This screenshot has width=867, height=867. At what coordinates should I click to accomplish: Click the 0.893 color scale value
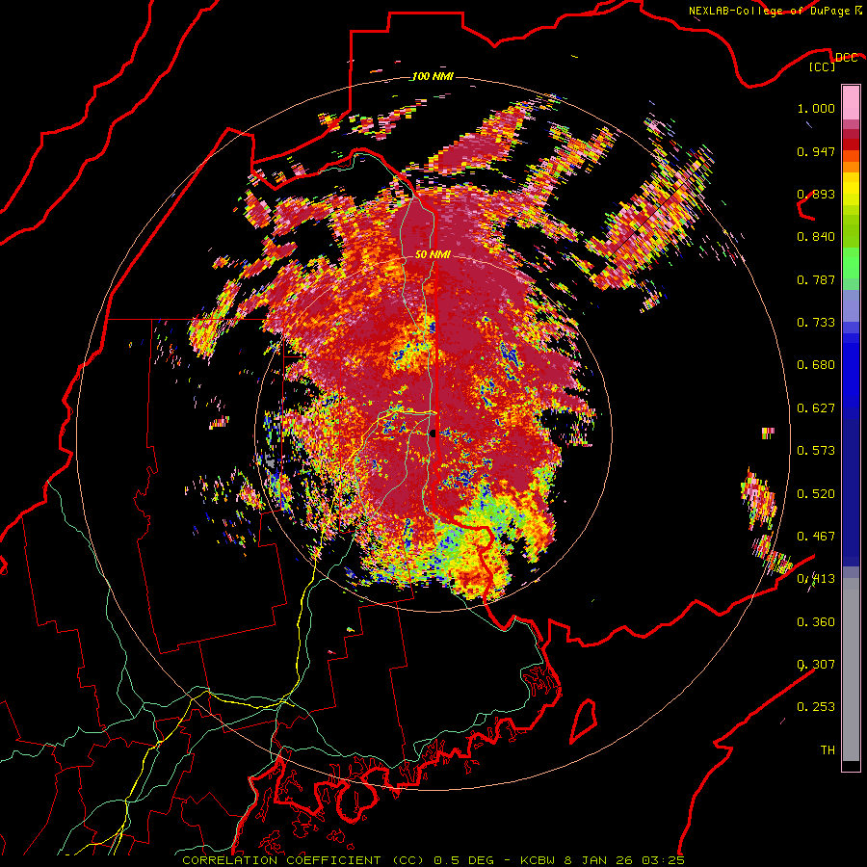coord(816,194)
